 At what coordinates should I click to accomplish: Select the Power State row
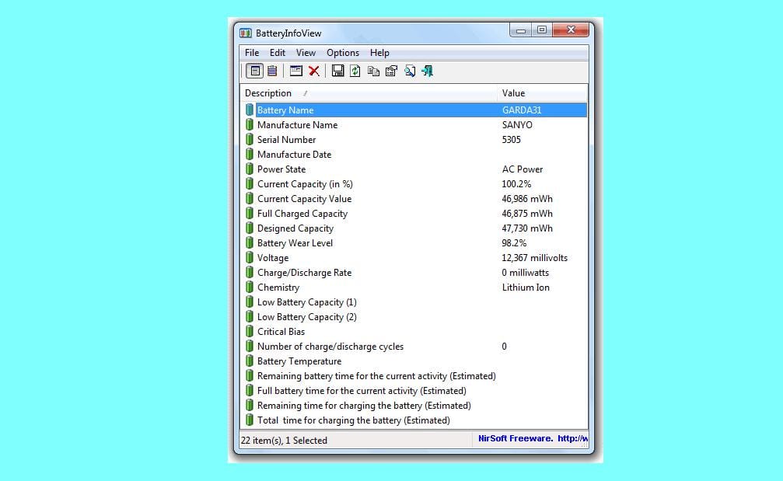(414, 169)
